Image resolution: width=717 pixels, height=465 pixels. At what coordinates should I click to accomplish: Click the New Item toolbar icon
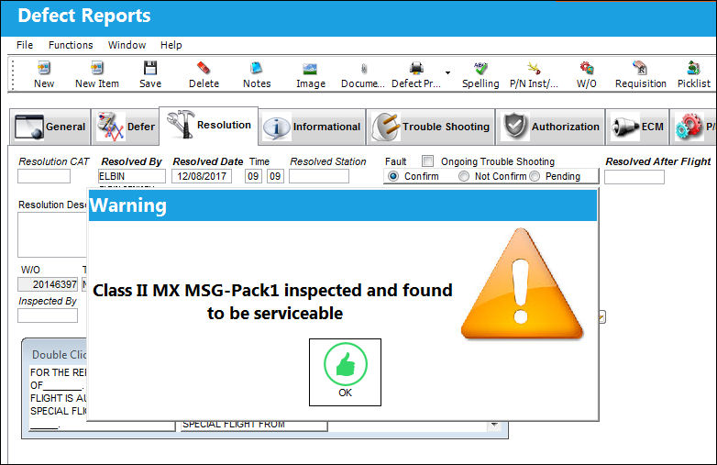coord(96,68)
